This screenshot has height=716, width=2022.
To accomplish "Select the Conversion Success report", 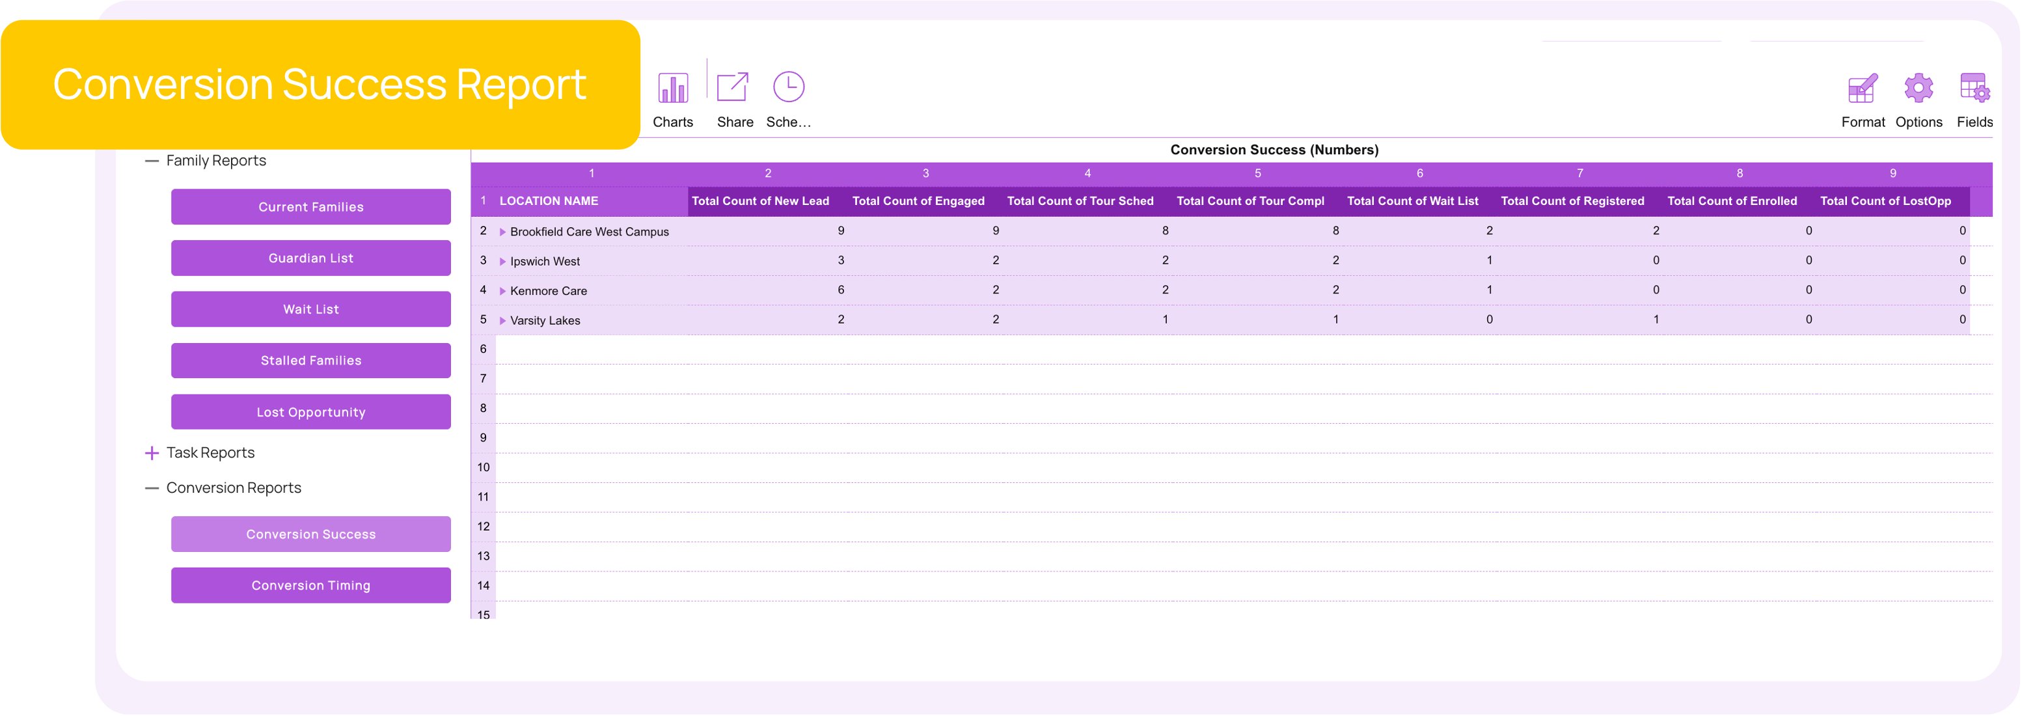I will click(311, 534).
